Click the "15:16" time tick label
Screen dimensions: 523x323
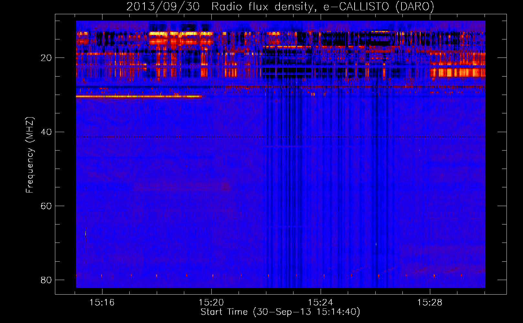pyautogui.click(x=102, y=303)
